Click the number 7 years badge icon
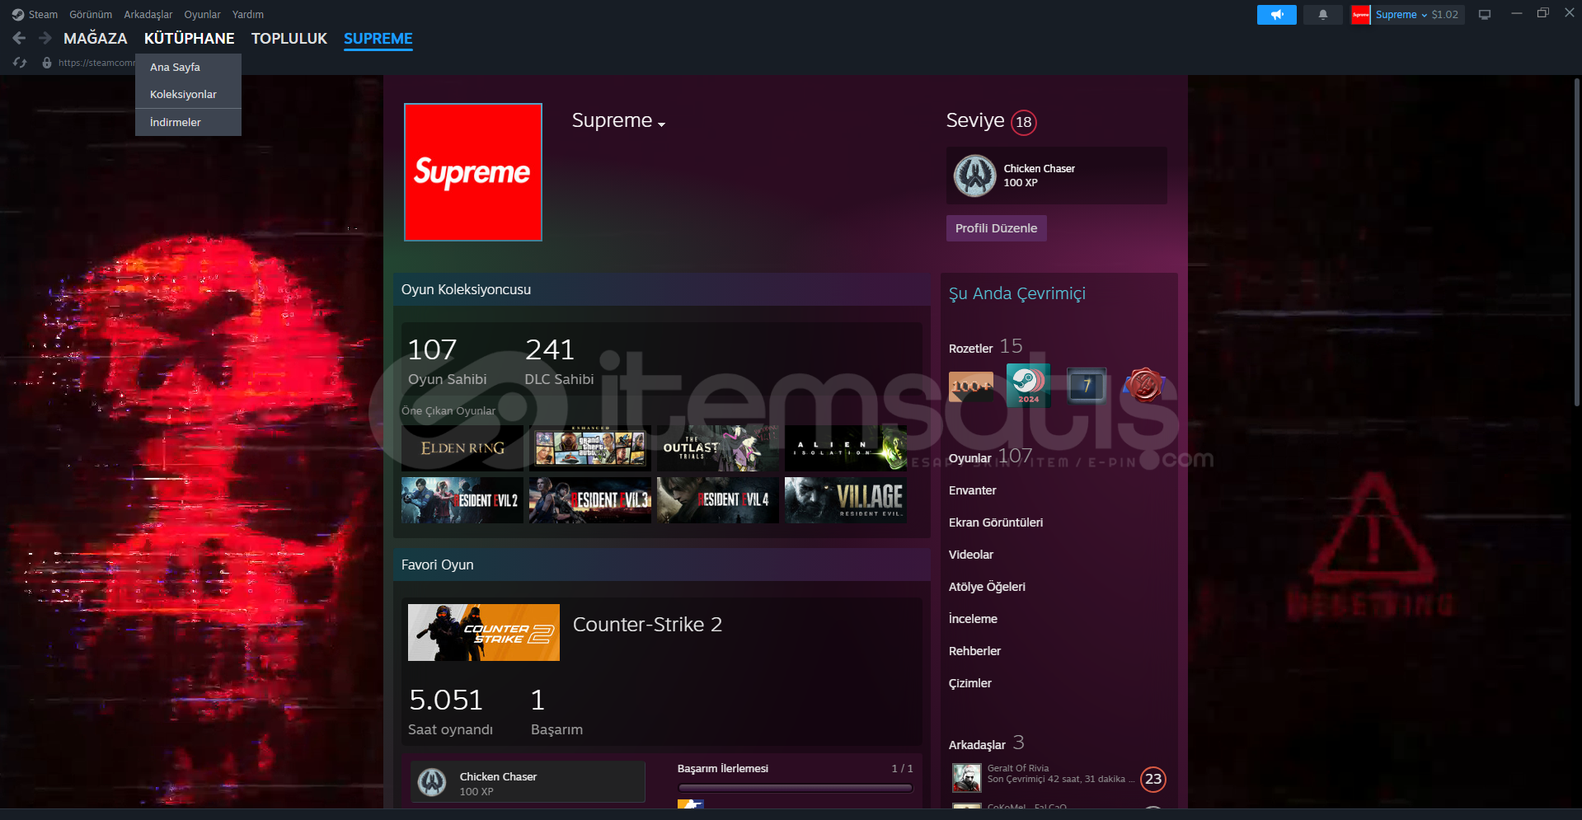This screenshot has width=1582, height=820. (1087, 386)
